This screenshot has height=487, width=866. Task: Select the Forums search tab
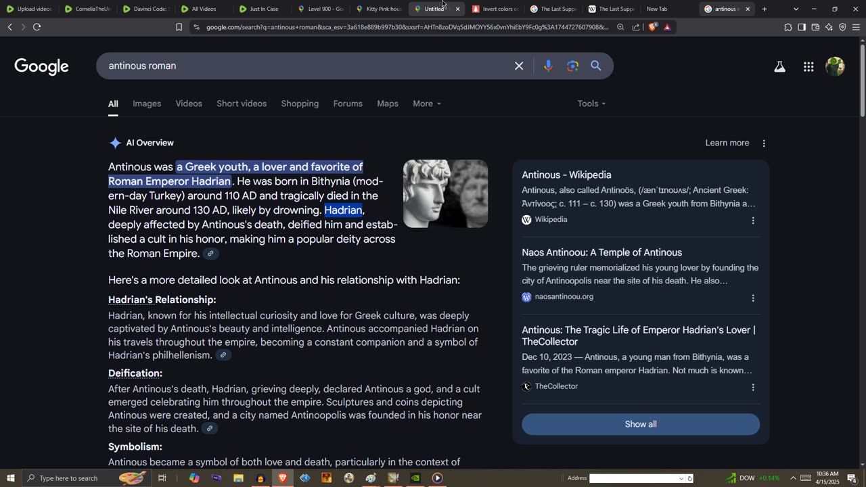(348, 103)
